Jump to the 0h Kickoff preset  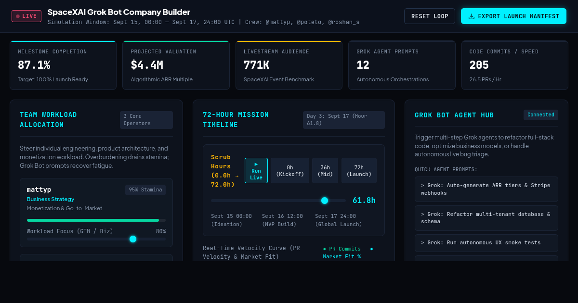tap(290, 171)
